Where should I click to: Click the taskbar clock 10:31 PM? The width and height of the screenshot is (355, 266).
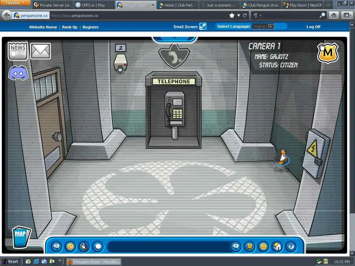(341, 262)
